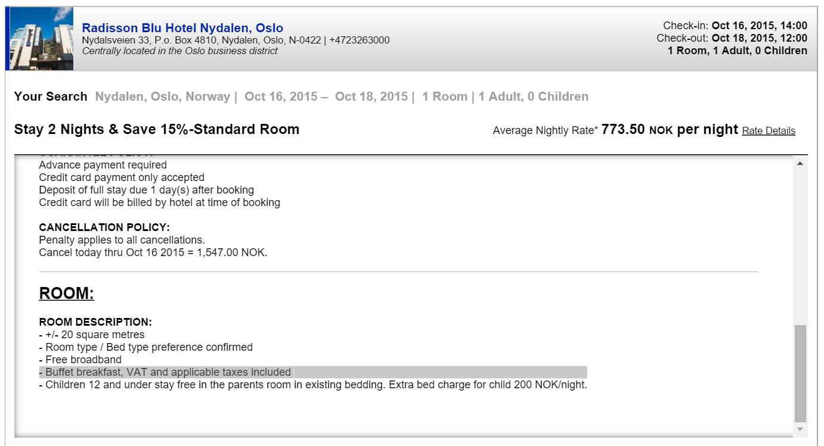Viewport: 824px width, 446px height.
Task: Click the scrollbar up arrow
Action: coord(800,163)
